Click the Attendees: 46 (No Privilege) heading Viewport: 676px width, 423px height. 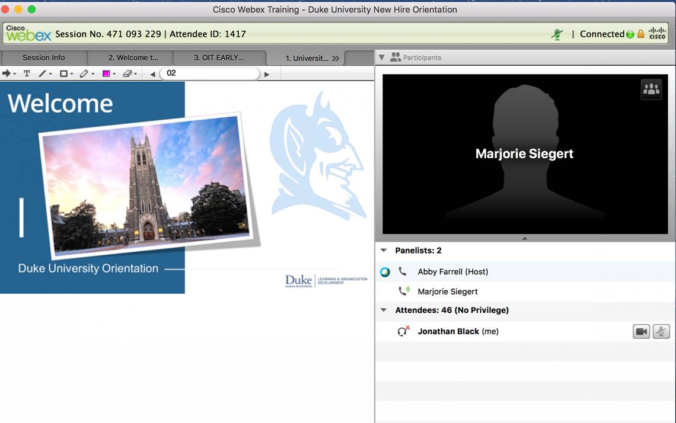click(x=452, y=310)
